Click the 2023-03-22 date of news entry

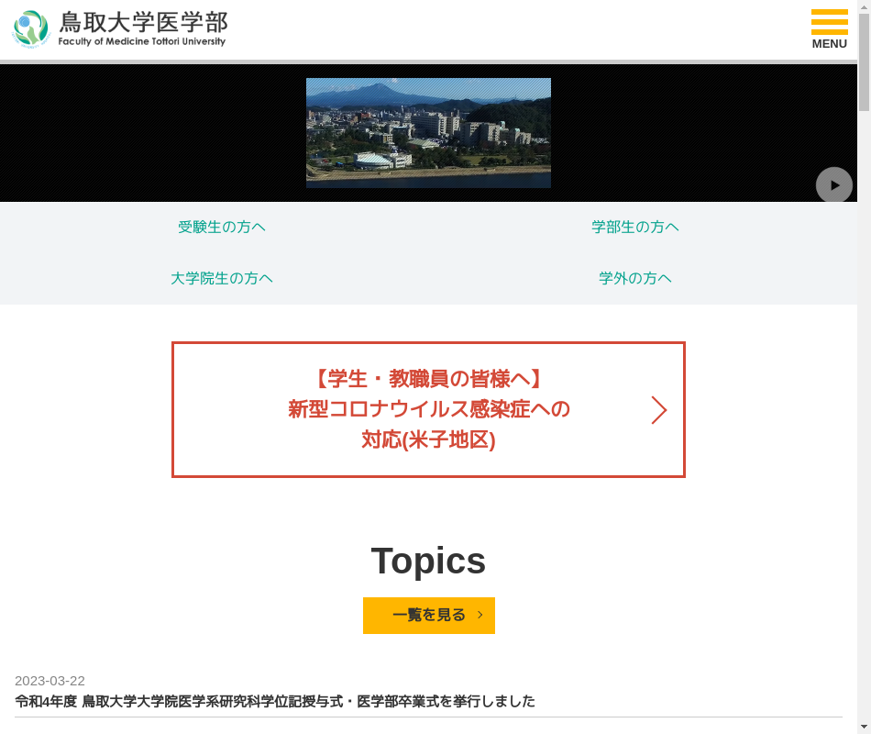click(x=50, y=681)
